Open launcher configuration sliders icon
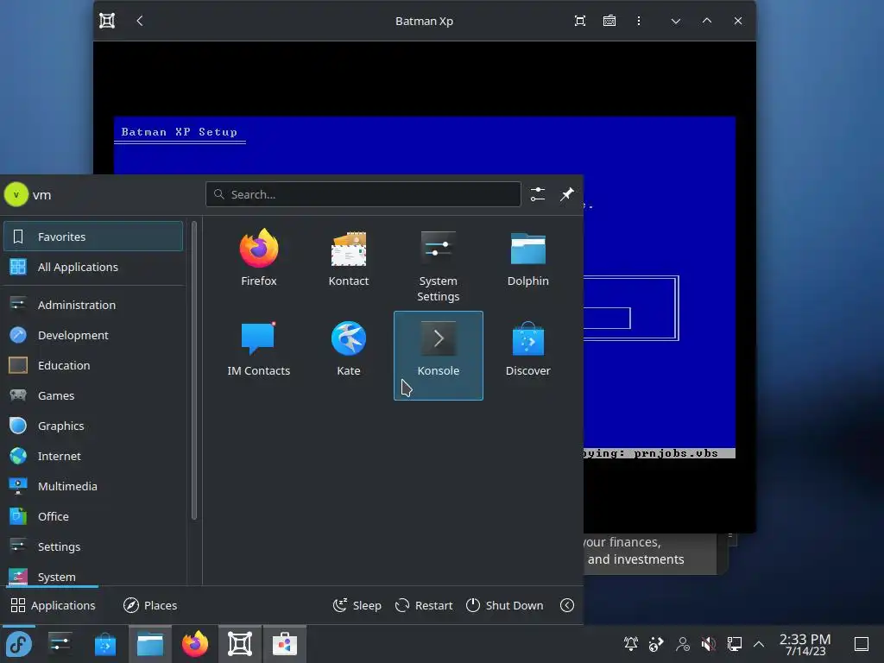This screenshot has width=884, height=663. (538, 194)
